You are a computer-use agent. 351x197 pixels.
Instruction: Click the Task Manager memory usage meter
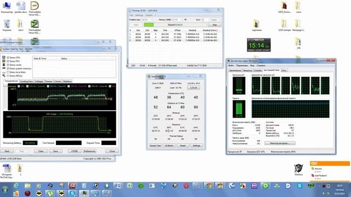coord(239,109)
